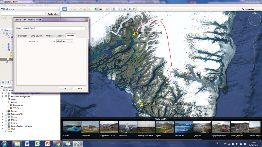Open the Narsarsuaq tour thumbnail
262x147 pixels.
coord(183,127)
